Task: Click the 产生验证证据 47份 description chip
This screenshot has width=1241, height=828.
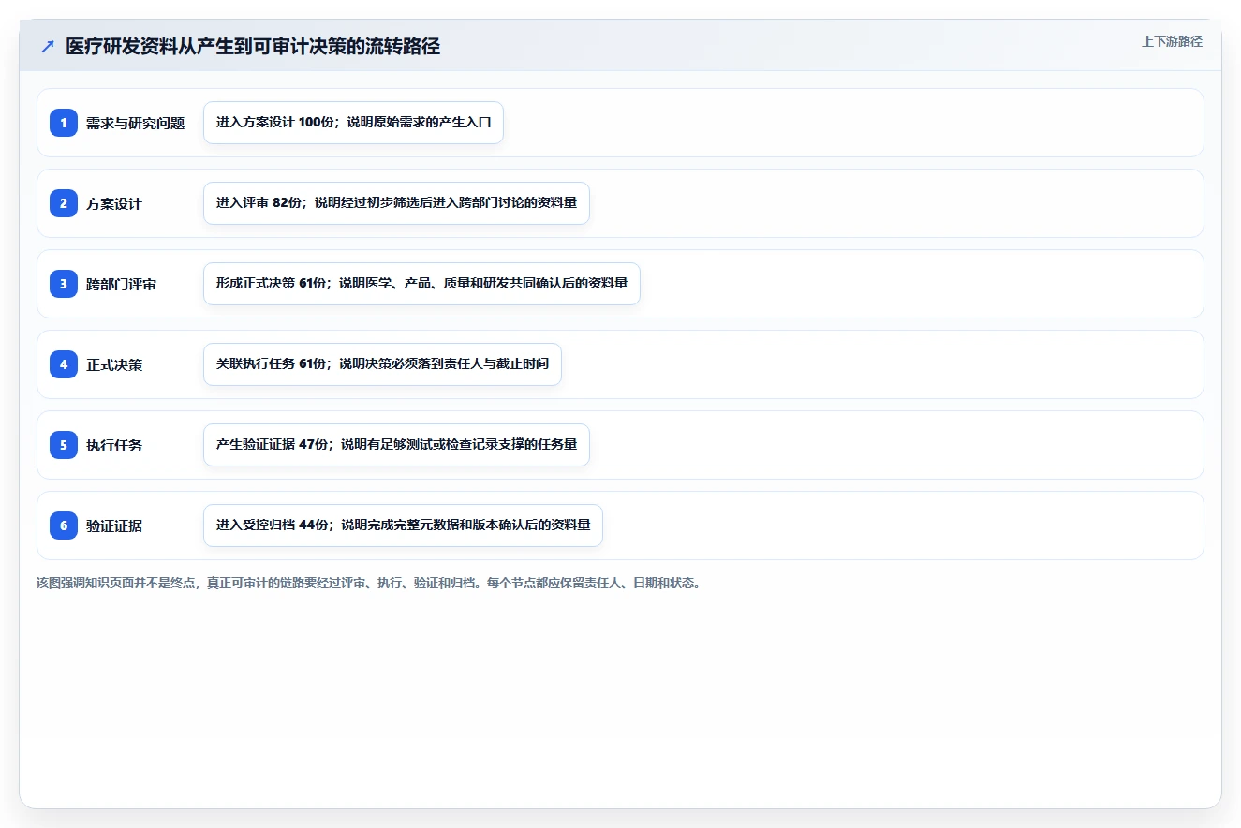Action: 396,445
